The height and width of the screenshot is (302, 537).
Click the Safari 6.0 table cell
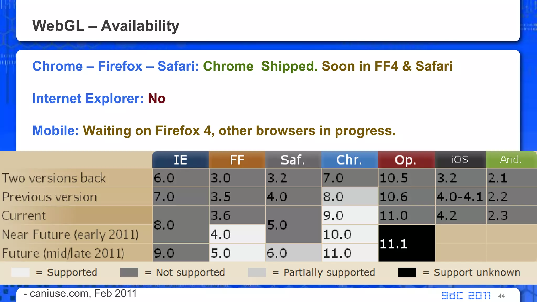293,253
